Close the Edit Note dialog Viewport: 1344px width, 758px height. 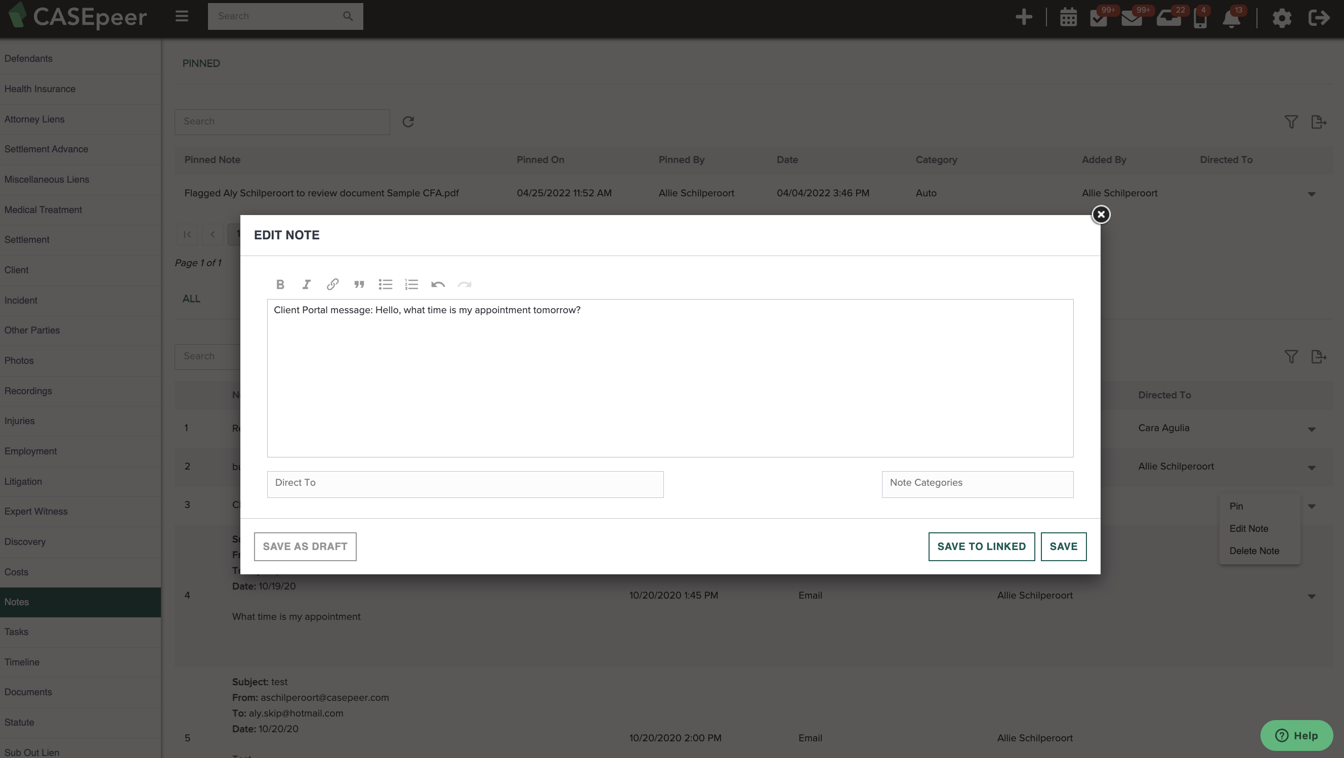[1101, 215]
